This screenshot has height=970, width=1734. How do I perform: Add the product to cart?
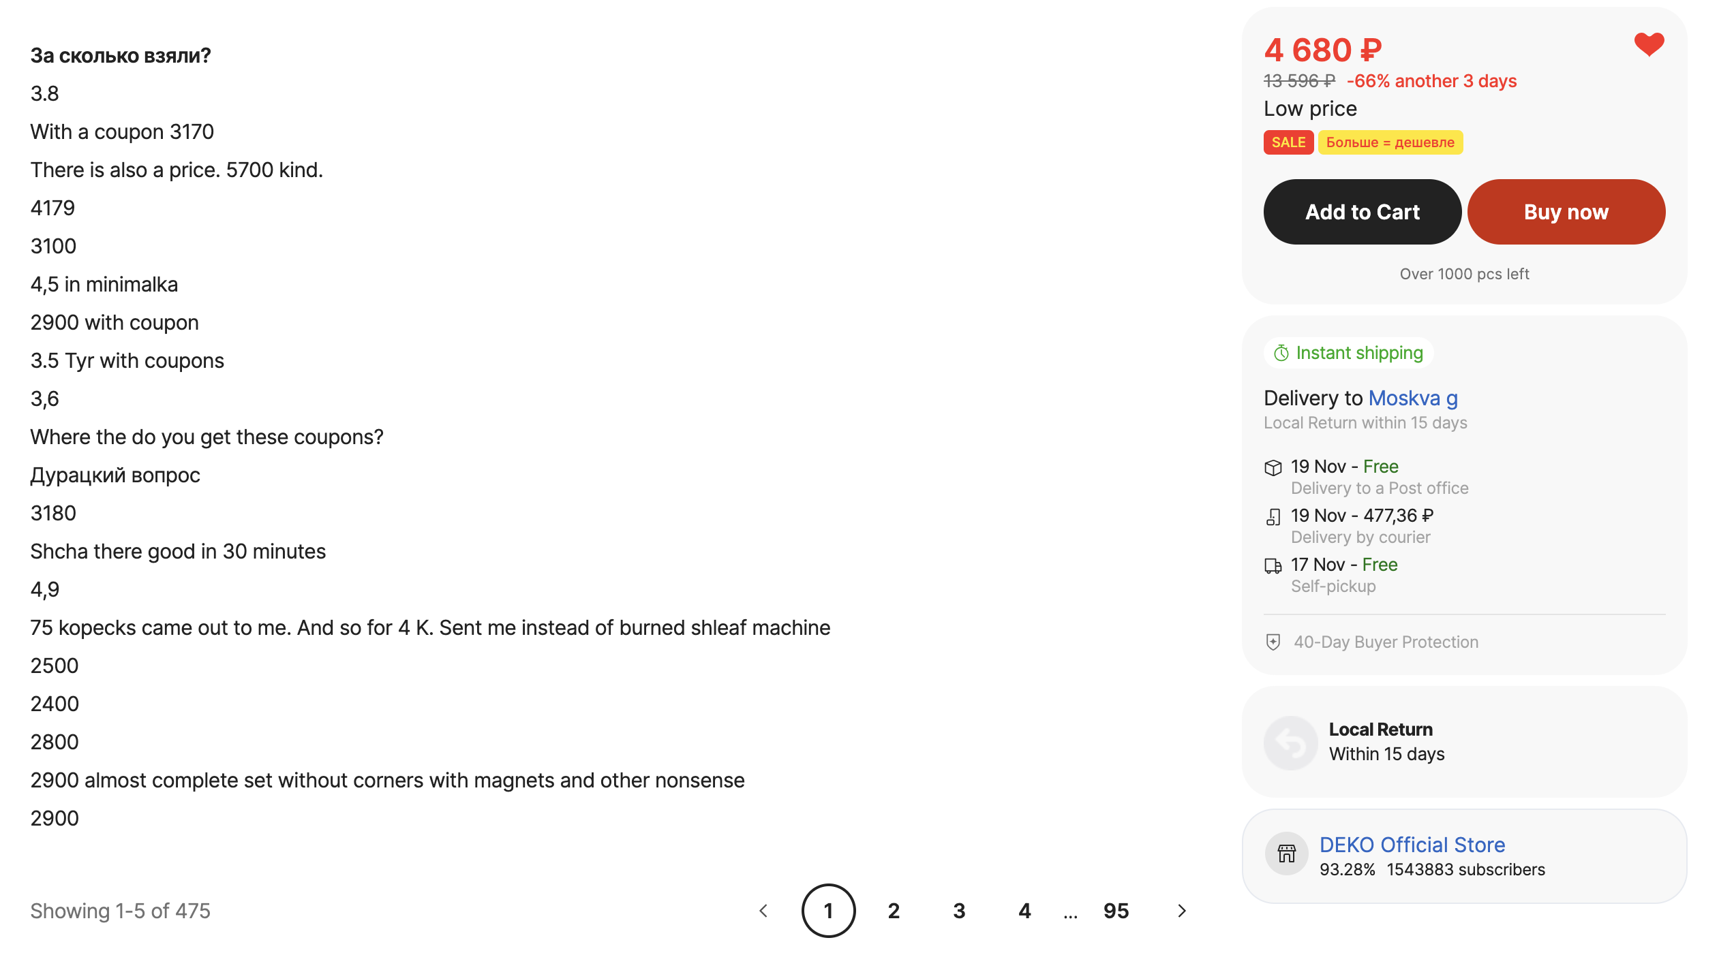[1362, 212]
